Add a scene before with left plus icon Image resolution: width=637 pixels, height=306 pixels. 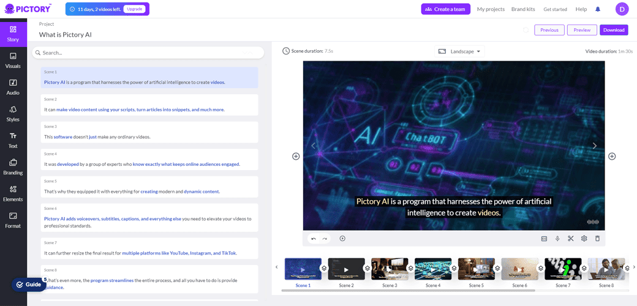[x=296, y=156]
